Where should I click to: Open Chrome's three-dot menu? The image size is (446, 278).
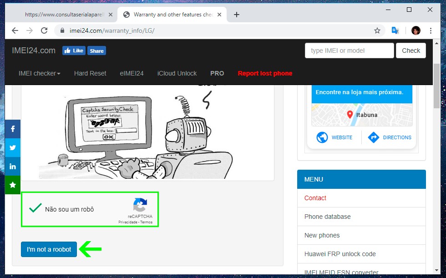[430, 30]
